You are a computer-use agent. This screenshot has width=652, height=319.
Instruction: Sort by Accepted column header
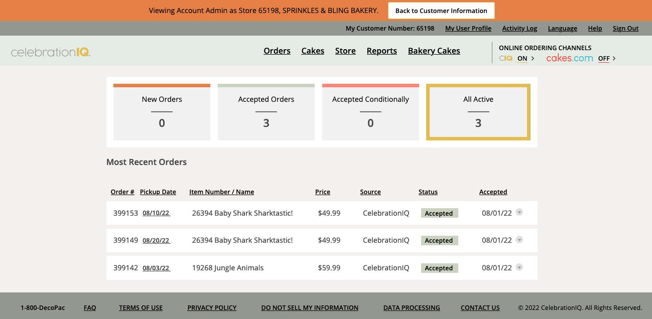tap(493, 192)
